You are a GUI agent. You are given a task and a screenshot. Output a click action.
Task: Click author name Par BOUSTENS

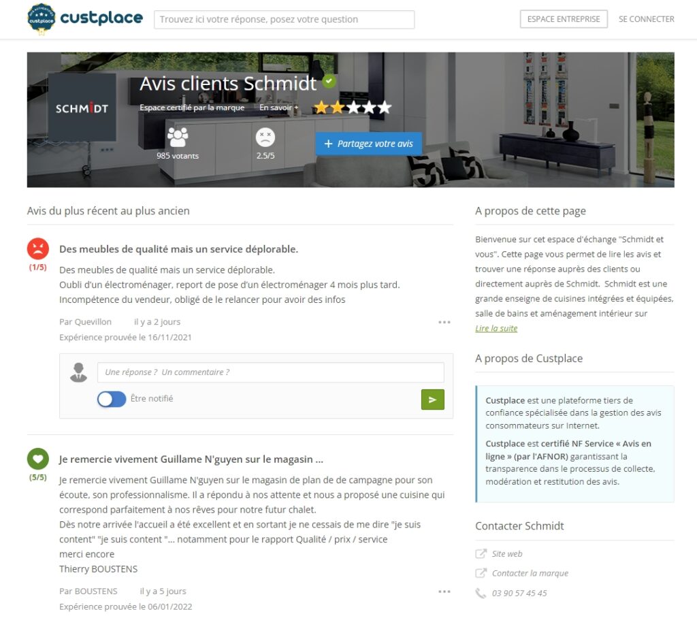[x=88, y=591]
